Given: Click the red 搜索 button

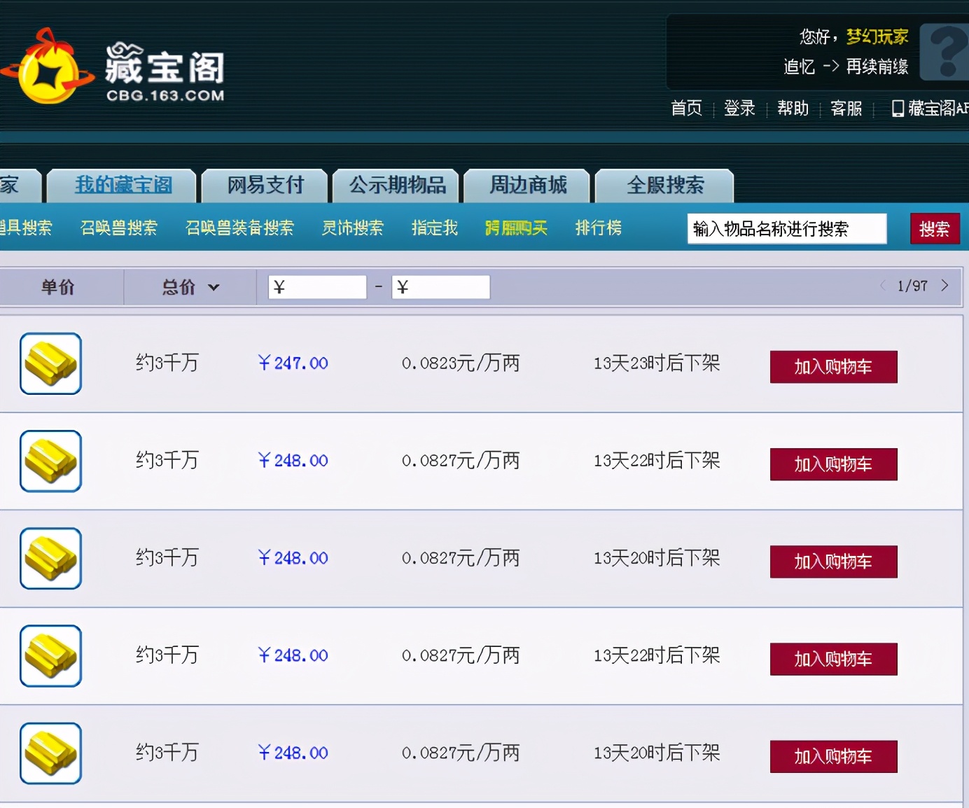Looking at the screenshot, I should [x=935, y=228].
